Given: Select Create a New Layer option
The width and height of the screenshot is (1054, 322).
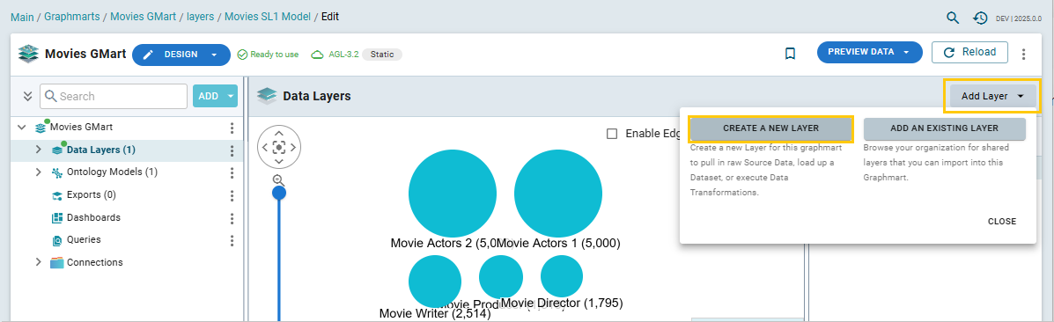Looking at the screenshot, I should pos(771,128).
